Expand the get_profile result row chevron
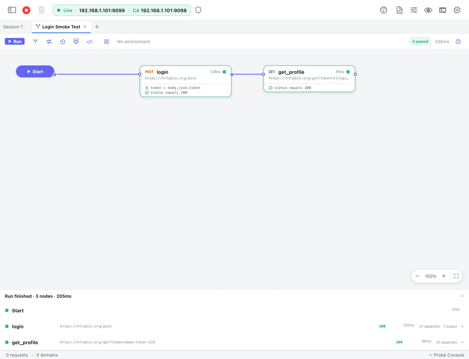Screen dimensions: 469x359 pos(462,342)
